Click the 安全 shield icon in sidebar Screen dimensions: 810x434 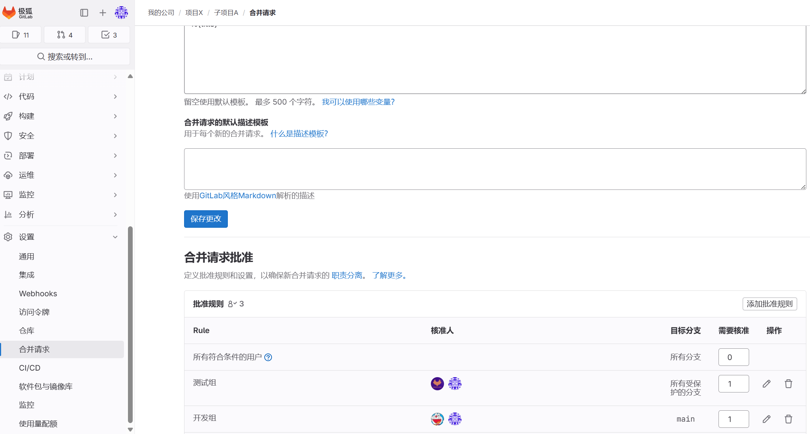8,136
